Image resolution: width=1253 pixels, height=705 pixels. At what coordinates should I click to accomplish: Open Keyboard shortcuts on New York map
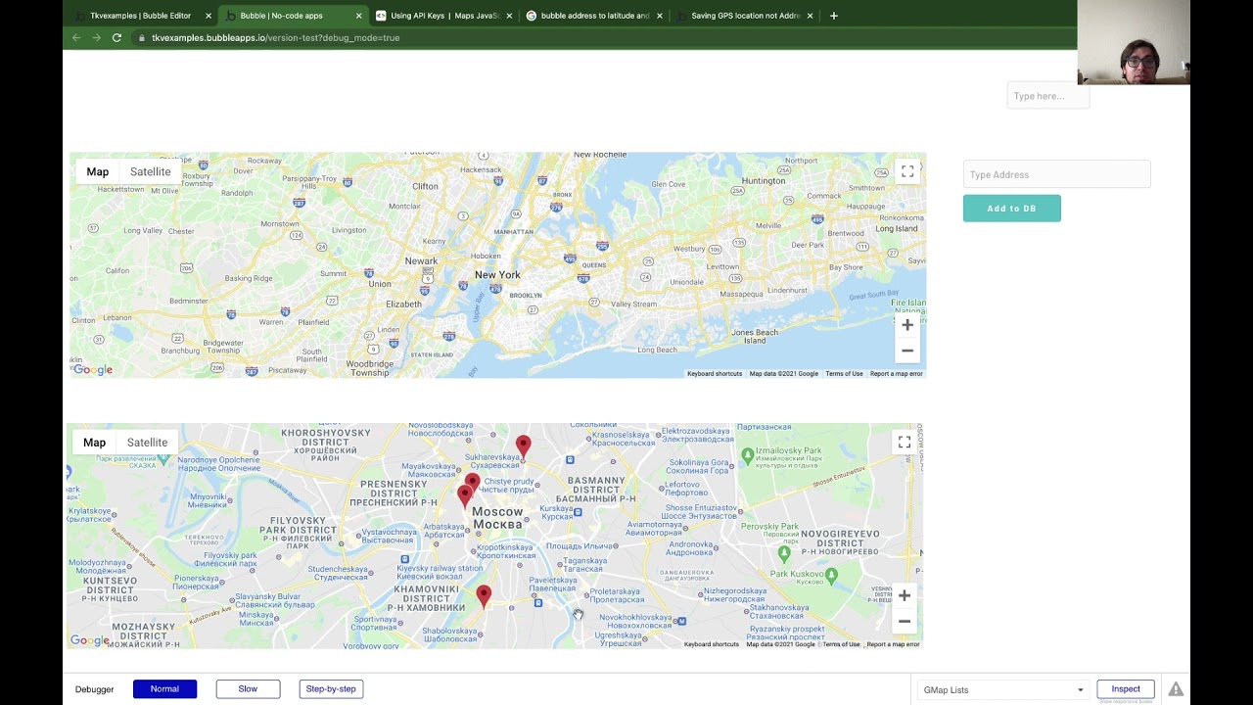point(715,374)
